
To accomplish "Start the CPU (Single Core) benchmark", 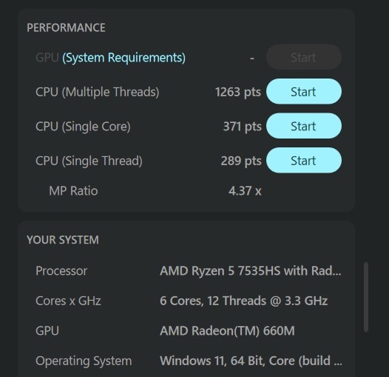I will click(304, 126).
